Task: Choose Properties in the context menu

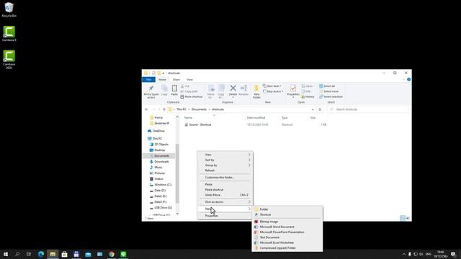Action: (x=225, y=216)
